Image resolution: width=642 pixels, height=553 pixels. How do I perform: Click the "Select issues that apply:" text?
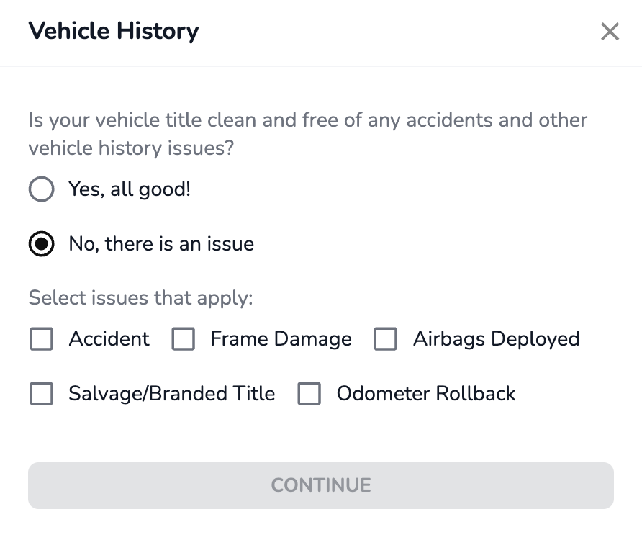141,297
